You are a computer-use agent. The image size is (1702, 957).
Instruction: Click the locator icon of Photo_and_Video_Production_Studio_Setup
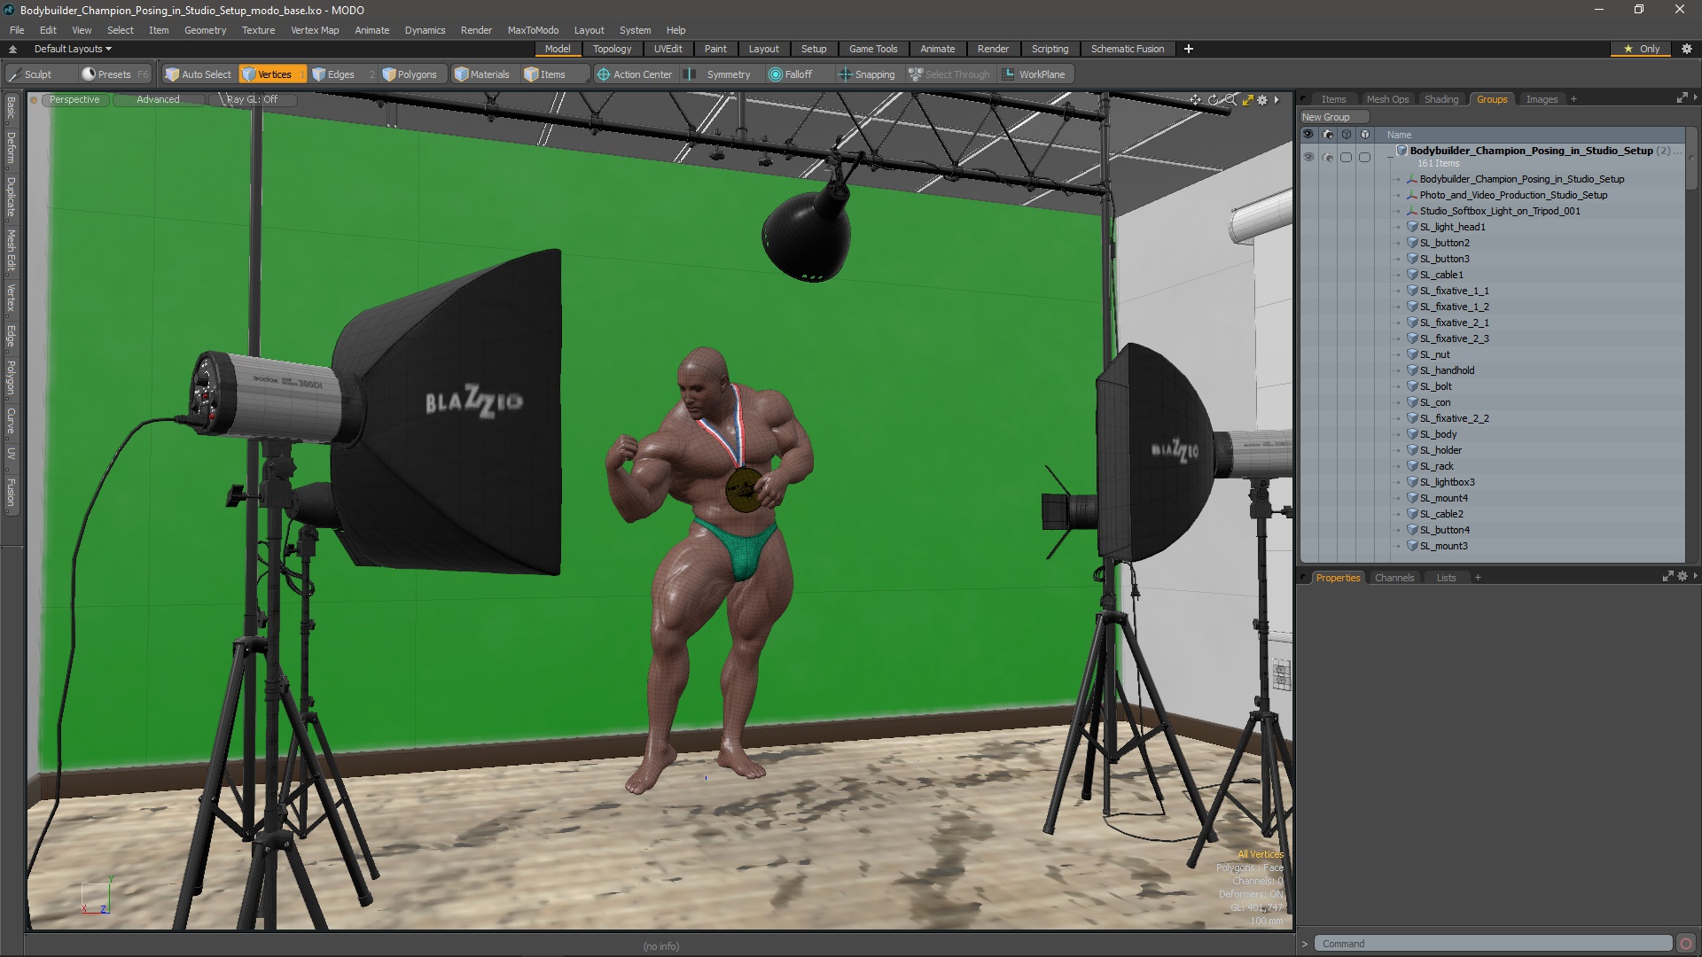click(1412, 195)
